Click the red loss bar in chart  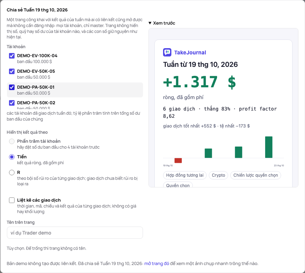tap(178, 160)
